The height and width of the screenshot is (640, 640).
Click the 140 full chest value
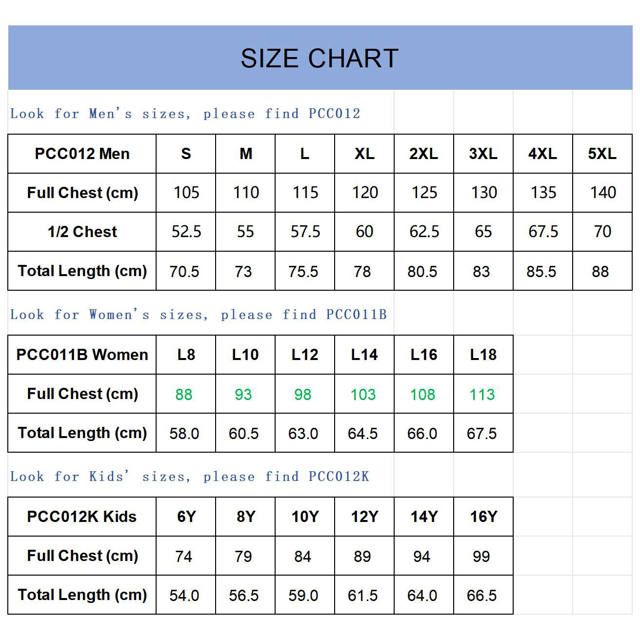[x=602, y=193]
